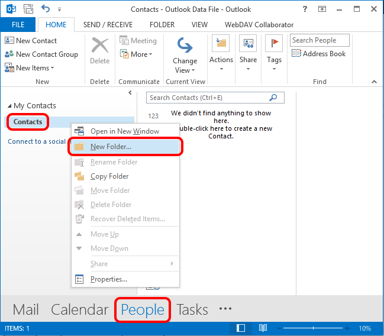
Task: Create a New Contact Group
Action: [41, 54]
